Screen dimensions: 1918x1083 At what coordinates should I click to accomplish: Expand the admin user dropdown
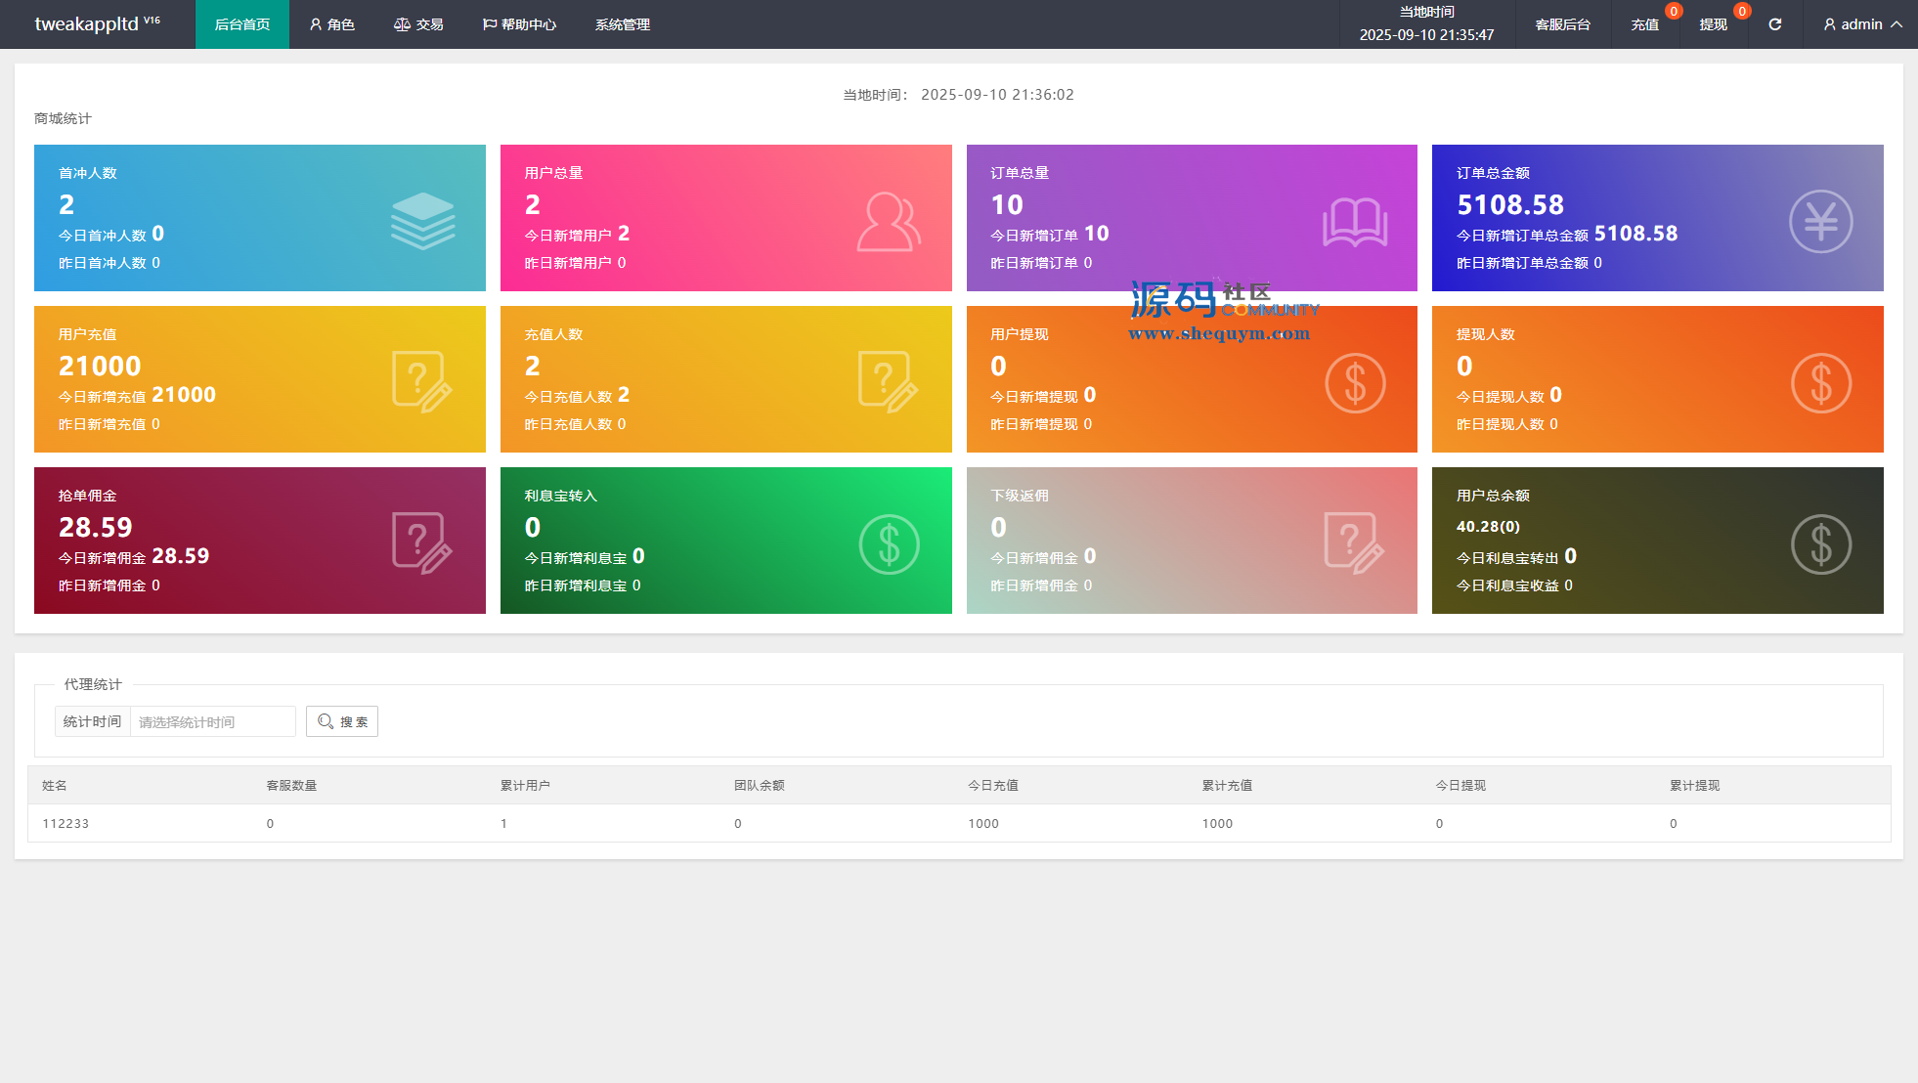point(1862,24)
